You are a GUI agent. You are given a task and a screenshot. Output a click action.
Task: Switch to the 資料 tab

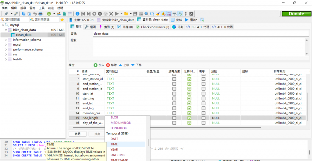[x=176, y=20]
